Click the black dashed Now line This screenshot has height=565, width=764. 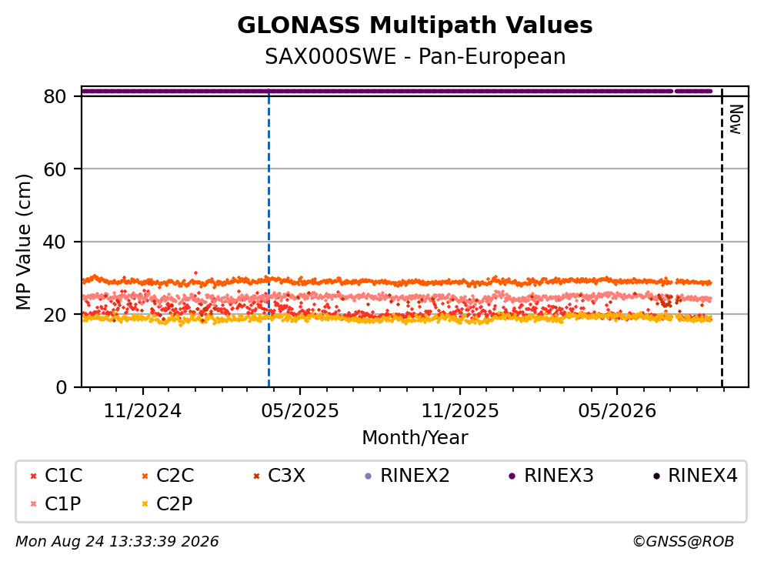coord(722,238)
